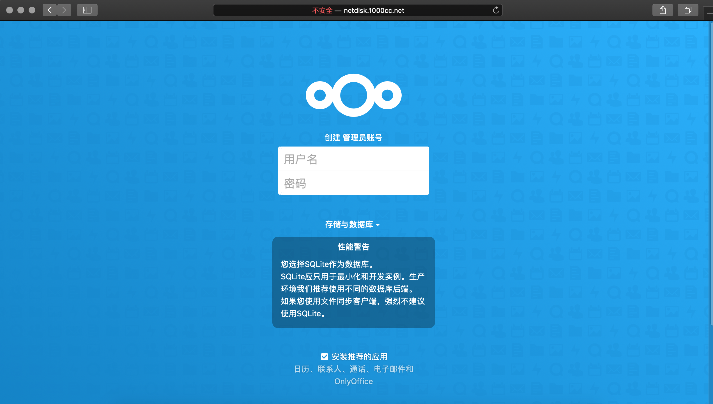Viewport: 713px width, 404px height.
Task: Click the 不安全 warning in address bar
Action: coord(322,11)
